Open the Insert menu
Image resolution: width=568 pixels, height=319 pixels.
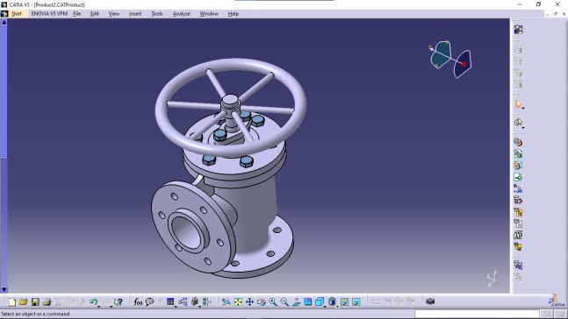[x=135, y=14]
